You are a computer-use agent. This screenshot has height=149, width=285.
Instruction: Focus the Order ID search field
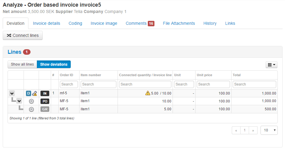click(69, 84)
